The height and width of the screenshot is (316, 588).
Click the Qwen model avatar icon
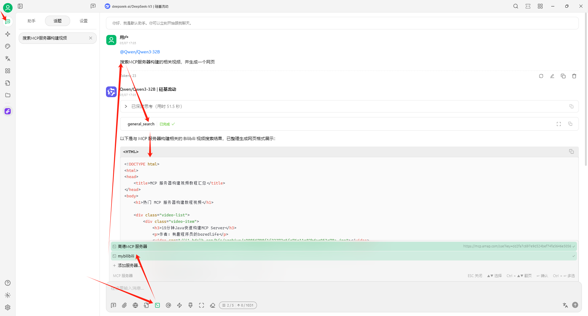coord(111,92)
